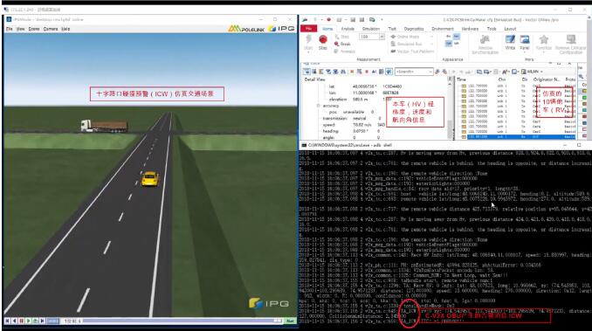Image resolution: width=592 pixels, height=331 pixels.
Task: Click the red Stop measurement button
Action: pyautogui.click(x=323, y=40)
